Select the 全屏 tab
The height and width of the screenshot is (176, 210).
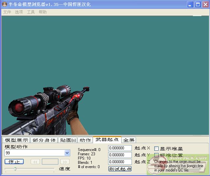coord(129,140)
